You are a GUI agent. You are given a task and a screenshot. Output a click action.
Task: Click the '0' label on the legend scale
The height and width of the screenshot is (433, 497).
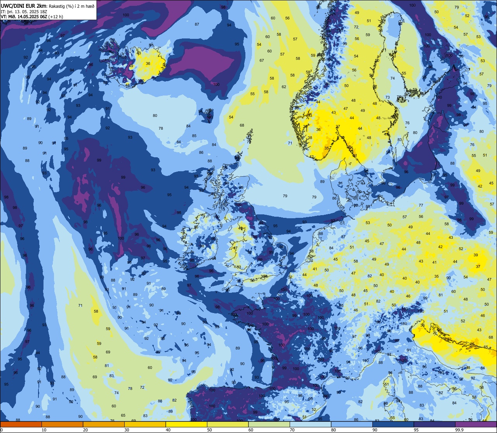coord(2,430)
